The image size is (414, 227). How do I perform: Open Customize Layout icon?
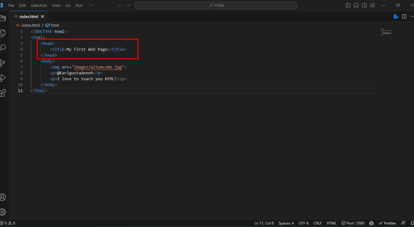pos(373,5)
